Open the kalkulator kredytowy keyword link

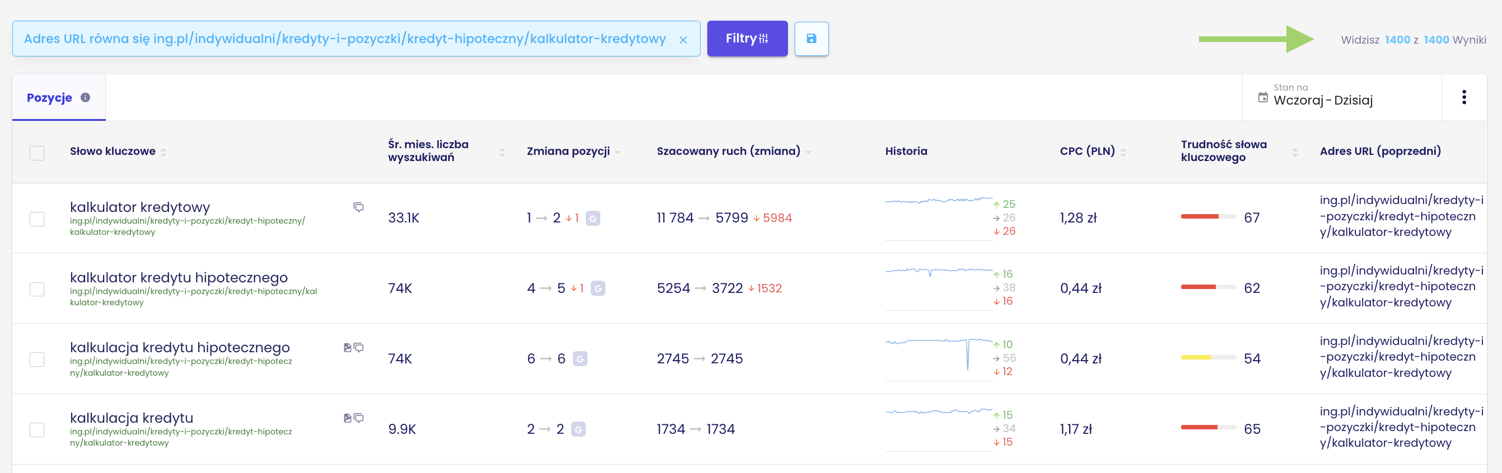click(140, 207)
